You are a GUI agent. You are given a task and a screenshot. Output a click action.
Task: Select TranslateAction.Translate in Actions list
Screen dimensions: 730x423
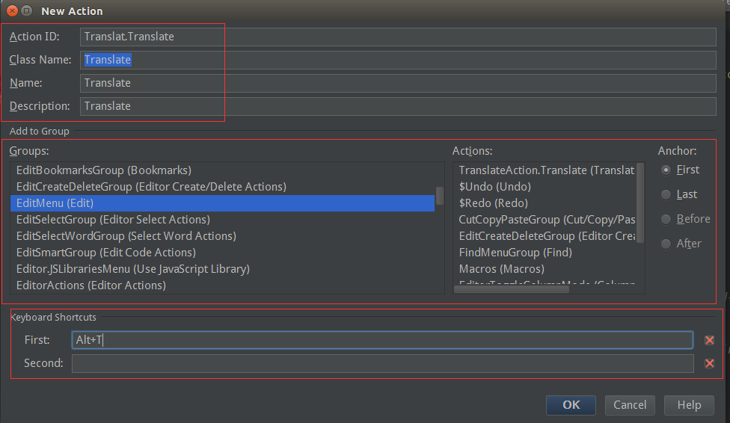point(545,170)
